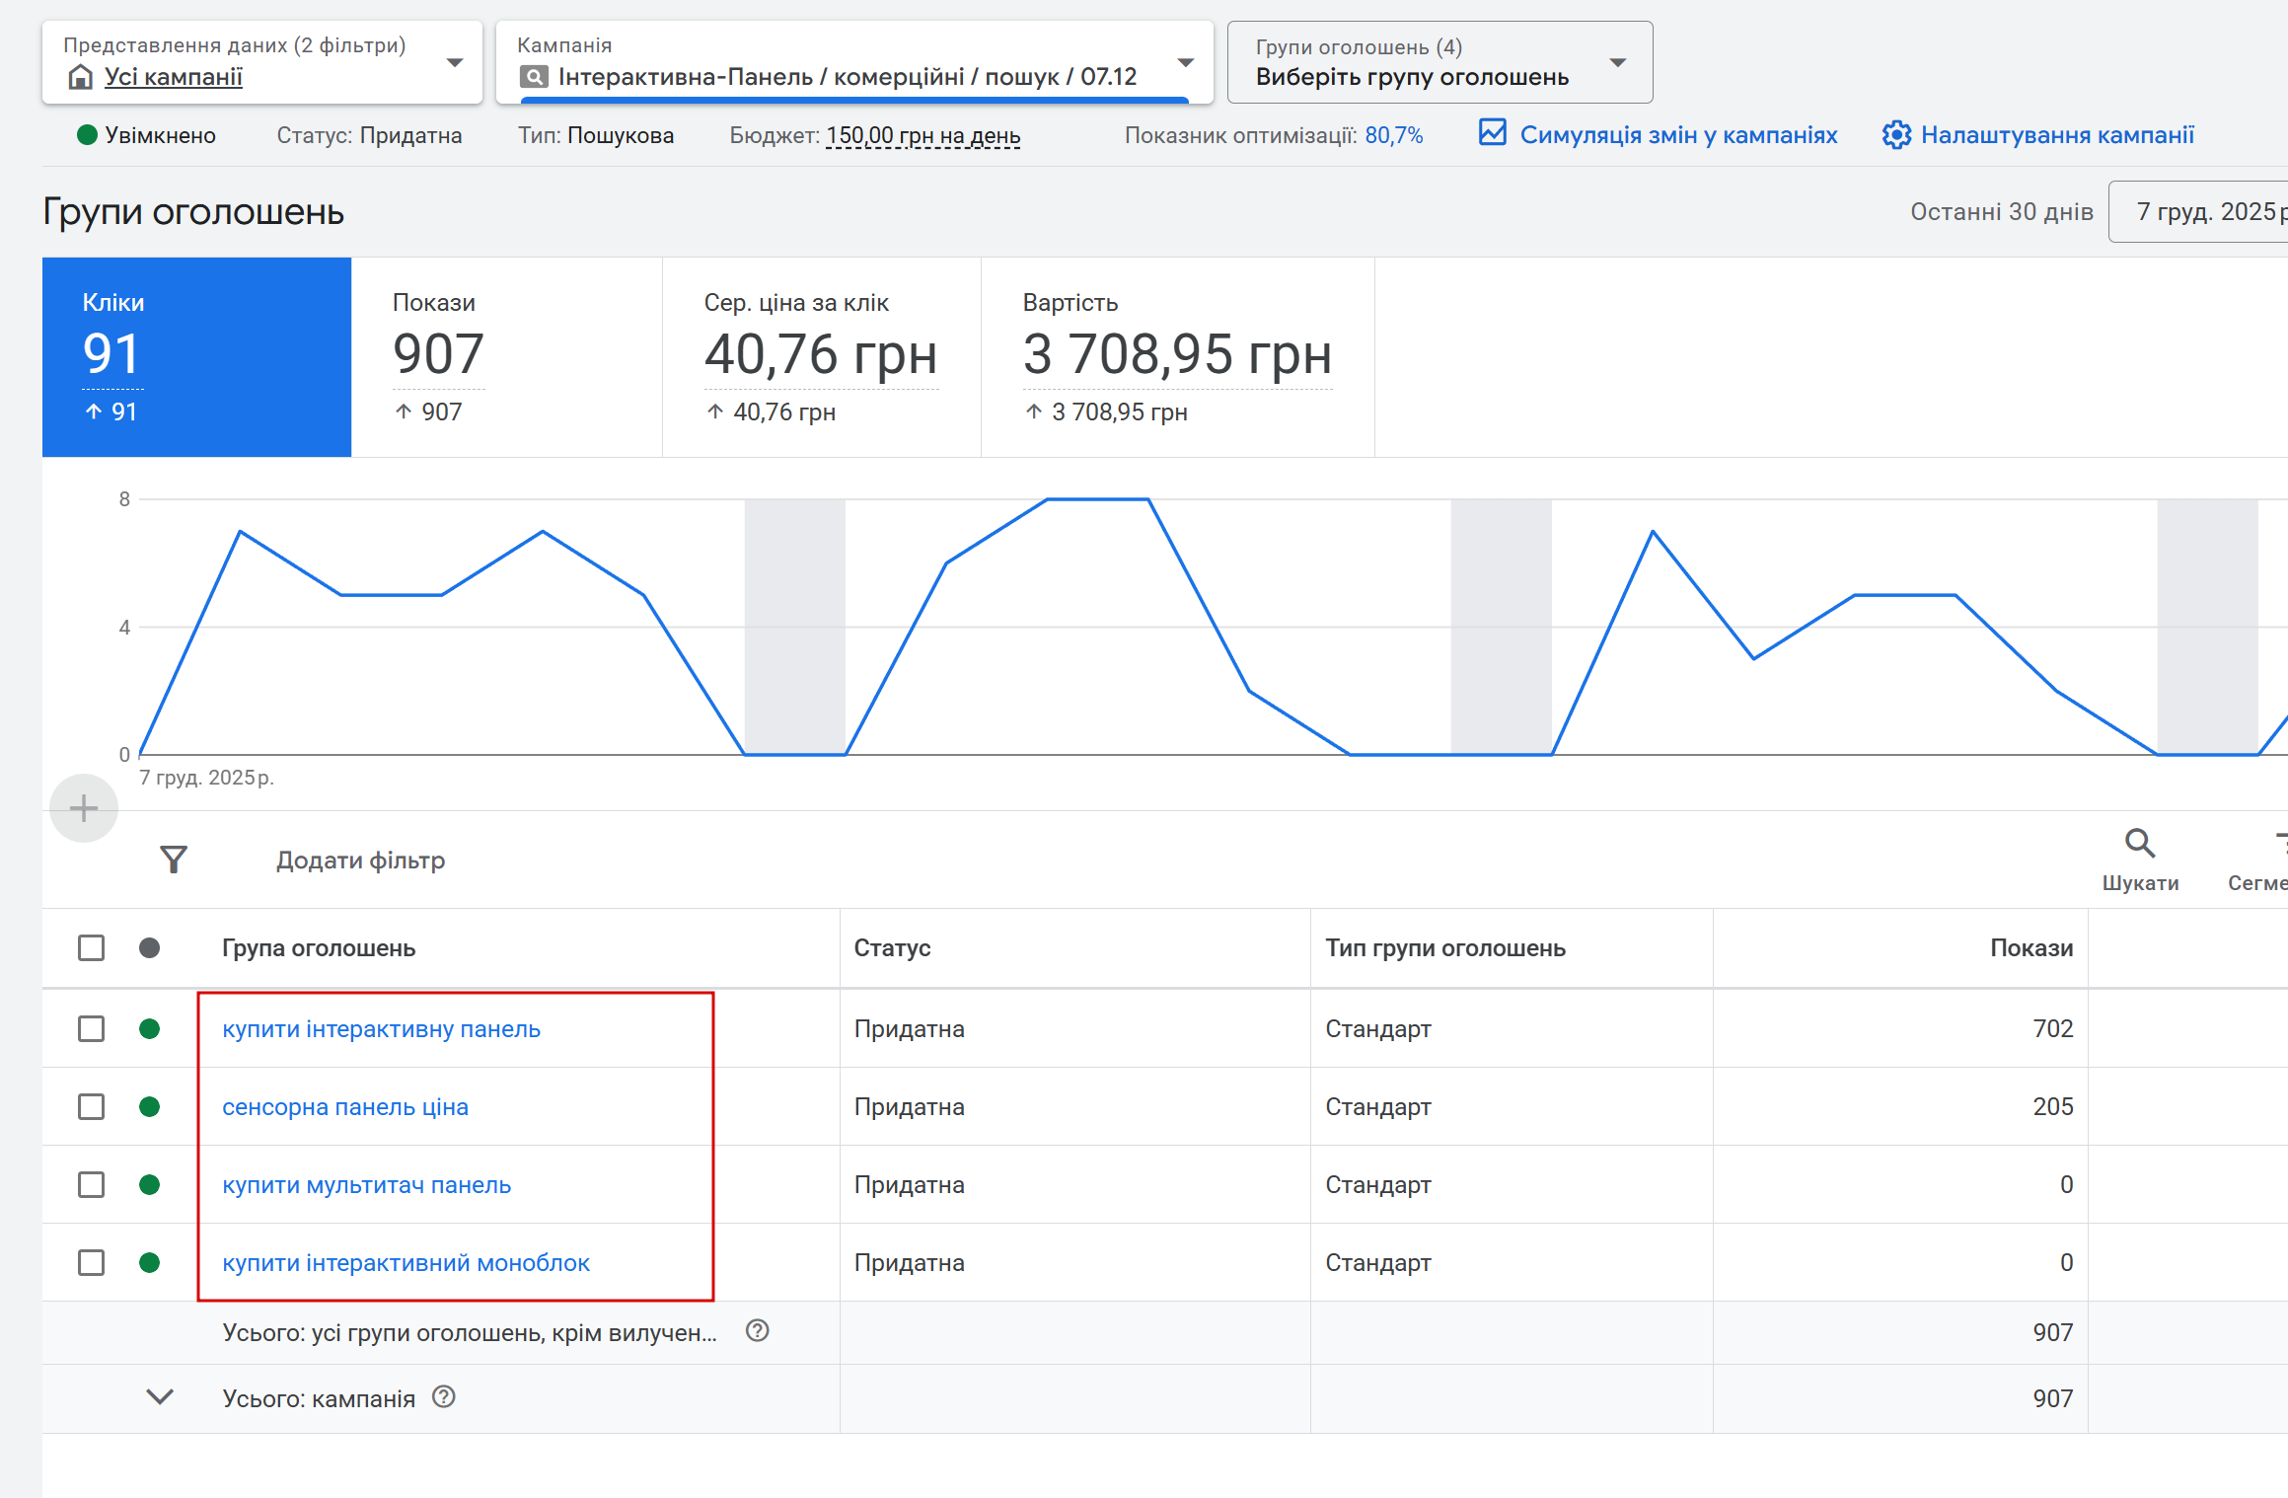
Task: Open купити мультитач панель ad group link
Action: tap(366, 1185)
